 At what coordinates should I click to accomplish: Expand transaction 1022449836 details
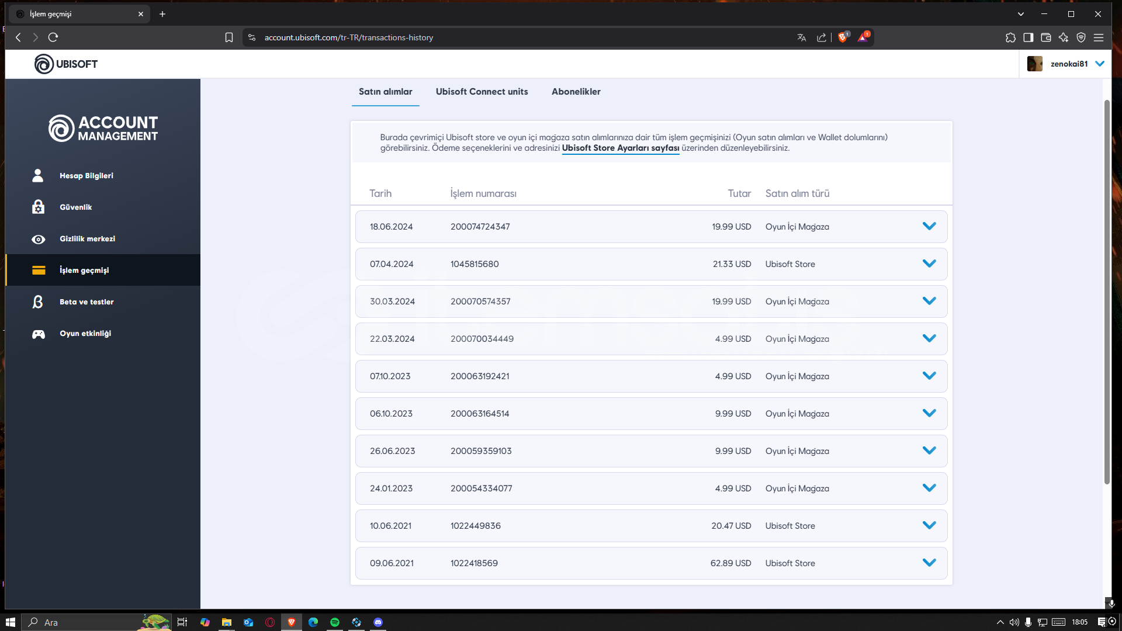tap(929, 525)
